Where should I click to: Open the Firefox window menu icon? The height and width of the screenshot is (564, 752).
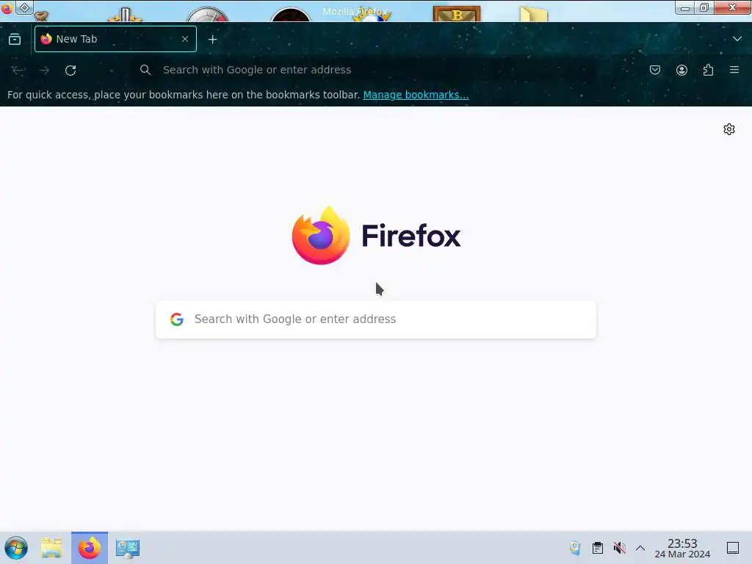point(7,8)
